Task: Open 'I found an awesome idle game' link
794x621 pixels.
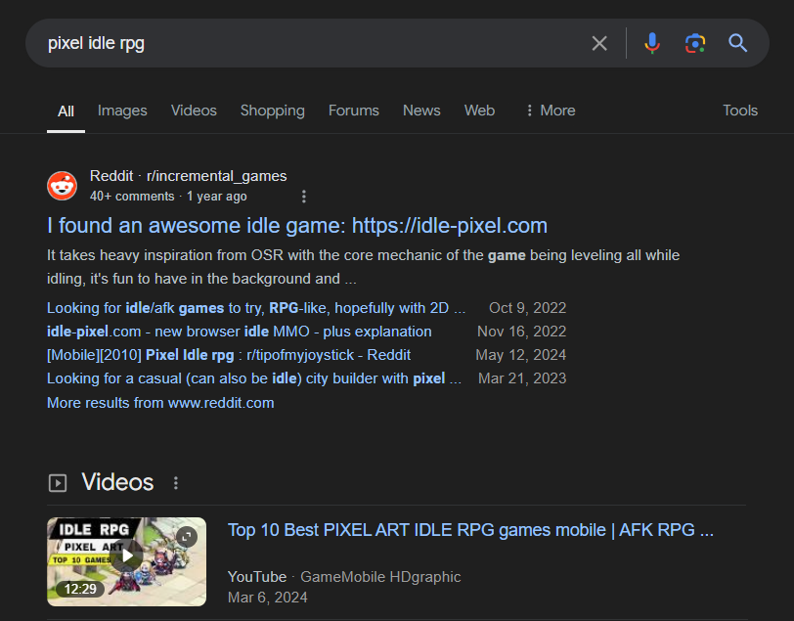Action: [x=296, y=226]
